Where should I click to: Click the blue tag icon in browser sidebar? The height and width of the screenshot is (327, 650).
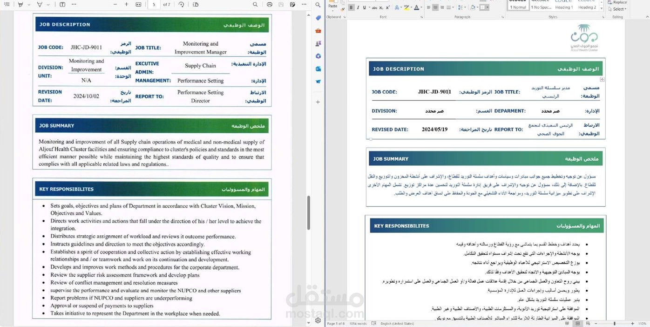(x=318, y=18)
